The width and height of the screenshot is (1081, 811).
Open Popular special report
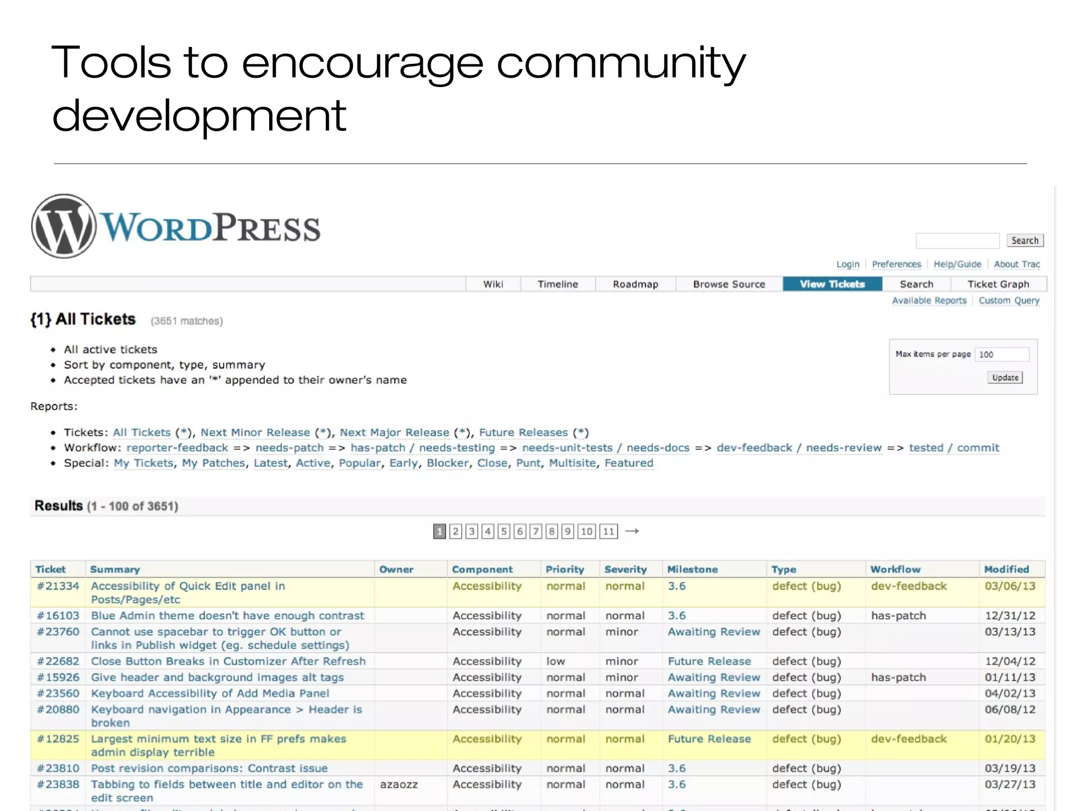click(359, 463)
